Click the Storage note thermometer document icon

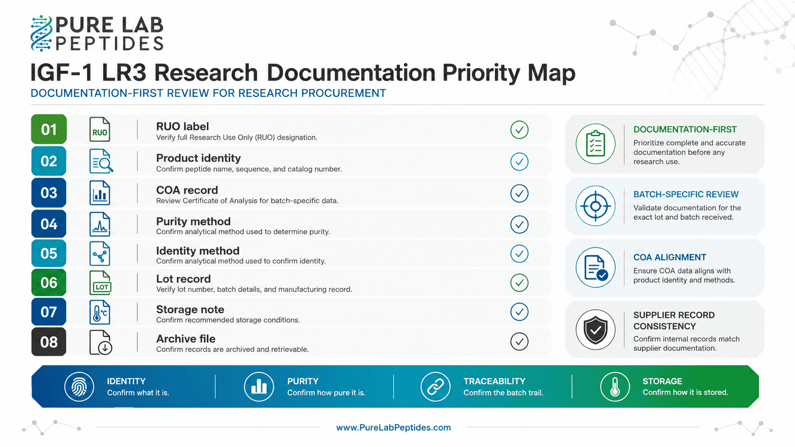100,312
